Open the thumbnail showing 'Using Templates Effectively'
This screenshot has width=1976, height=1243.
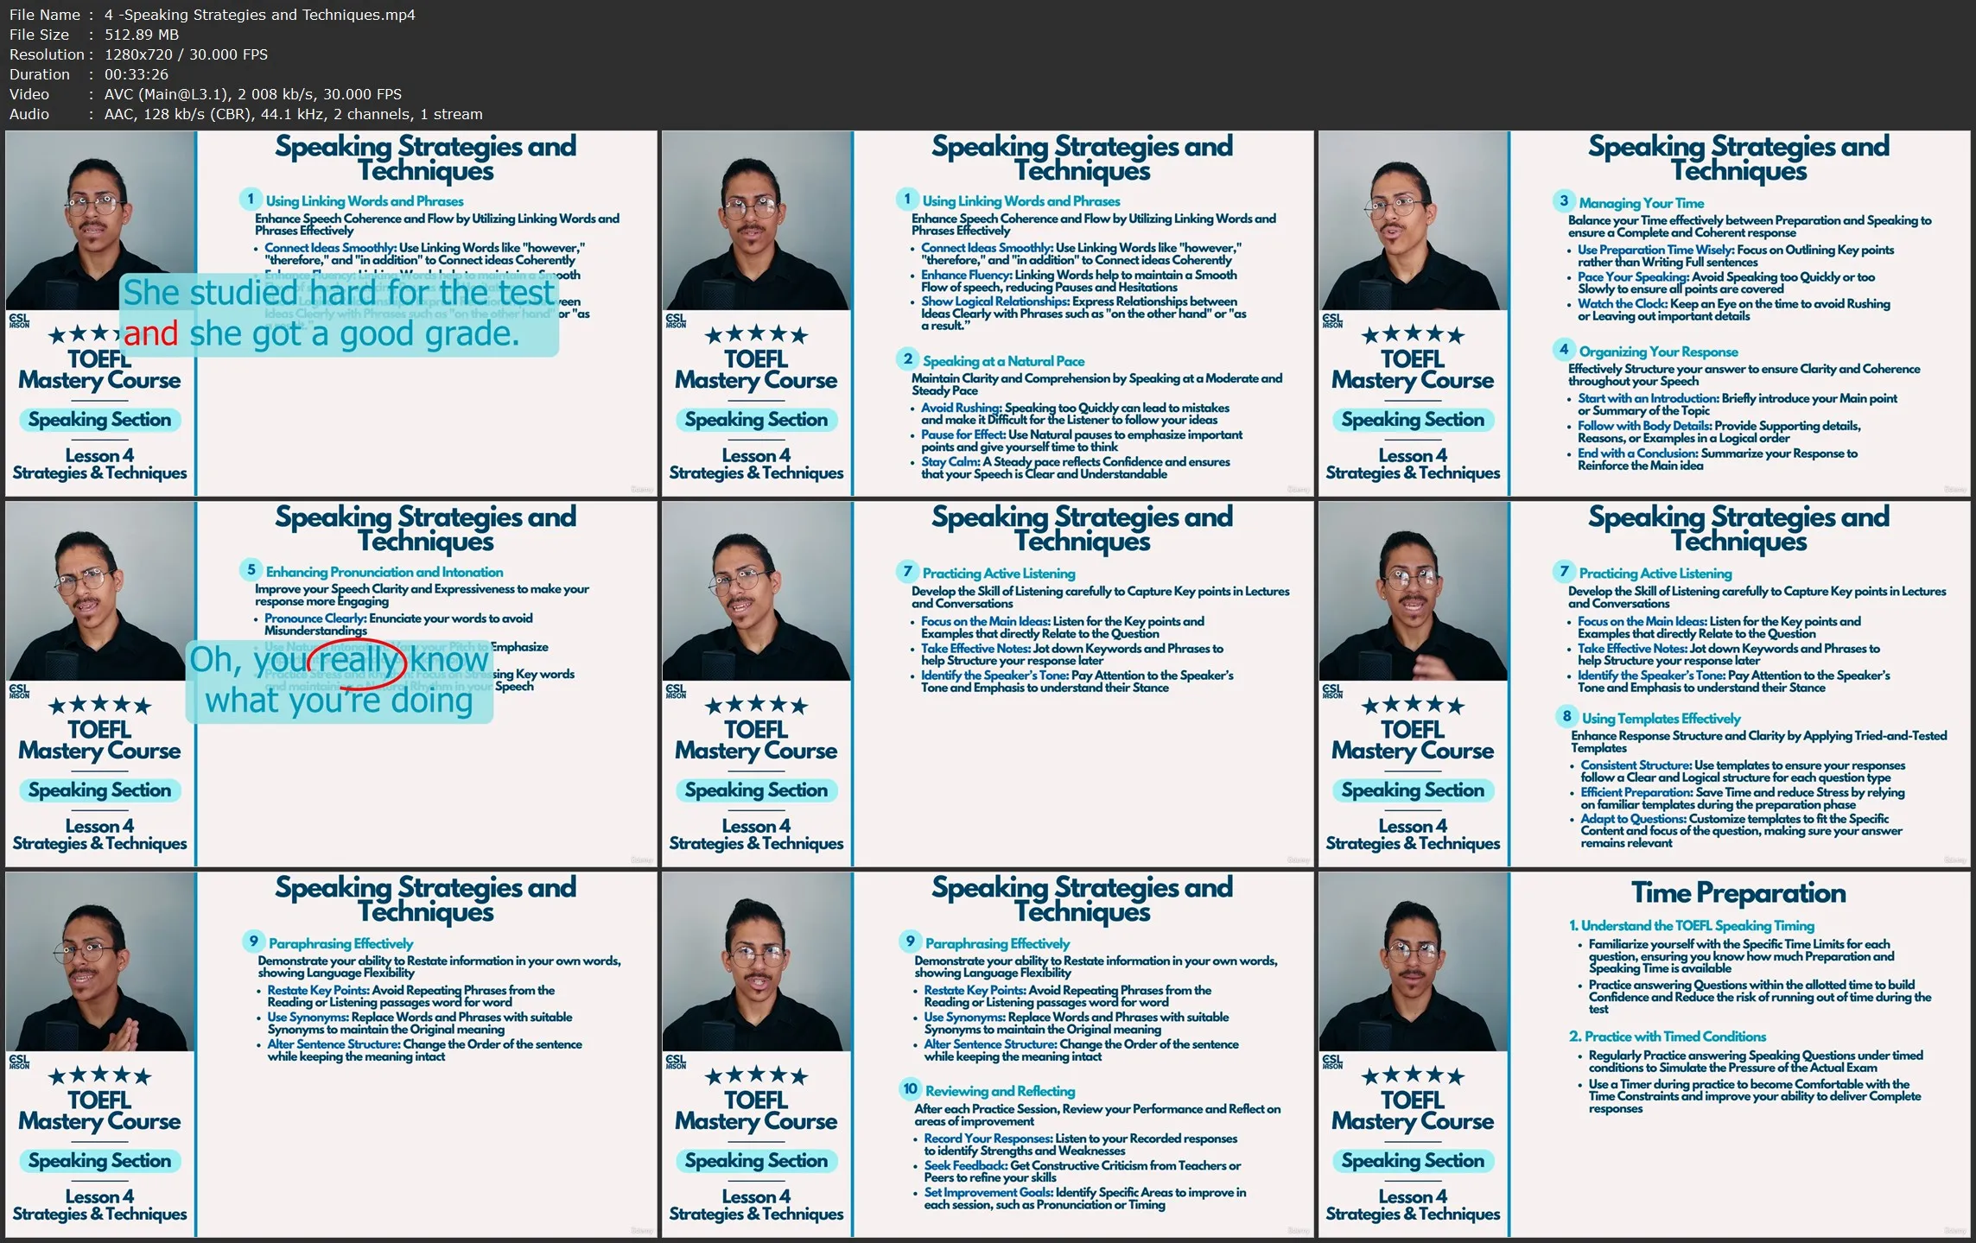[1644, 684]
